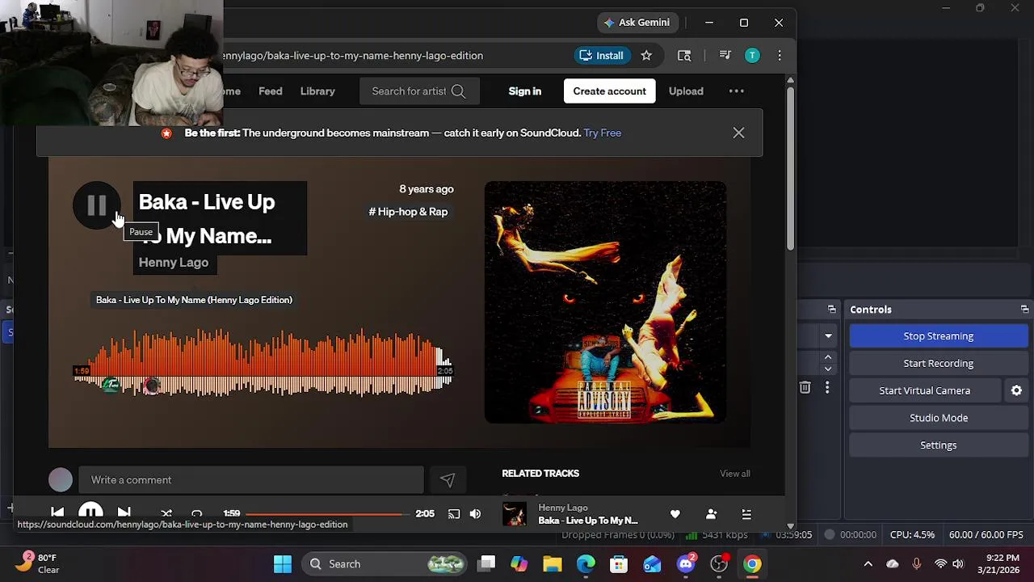Skip to next track in player bar
The width and height of the screenshot is (1034, 582).
[124, 513]
